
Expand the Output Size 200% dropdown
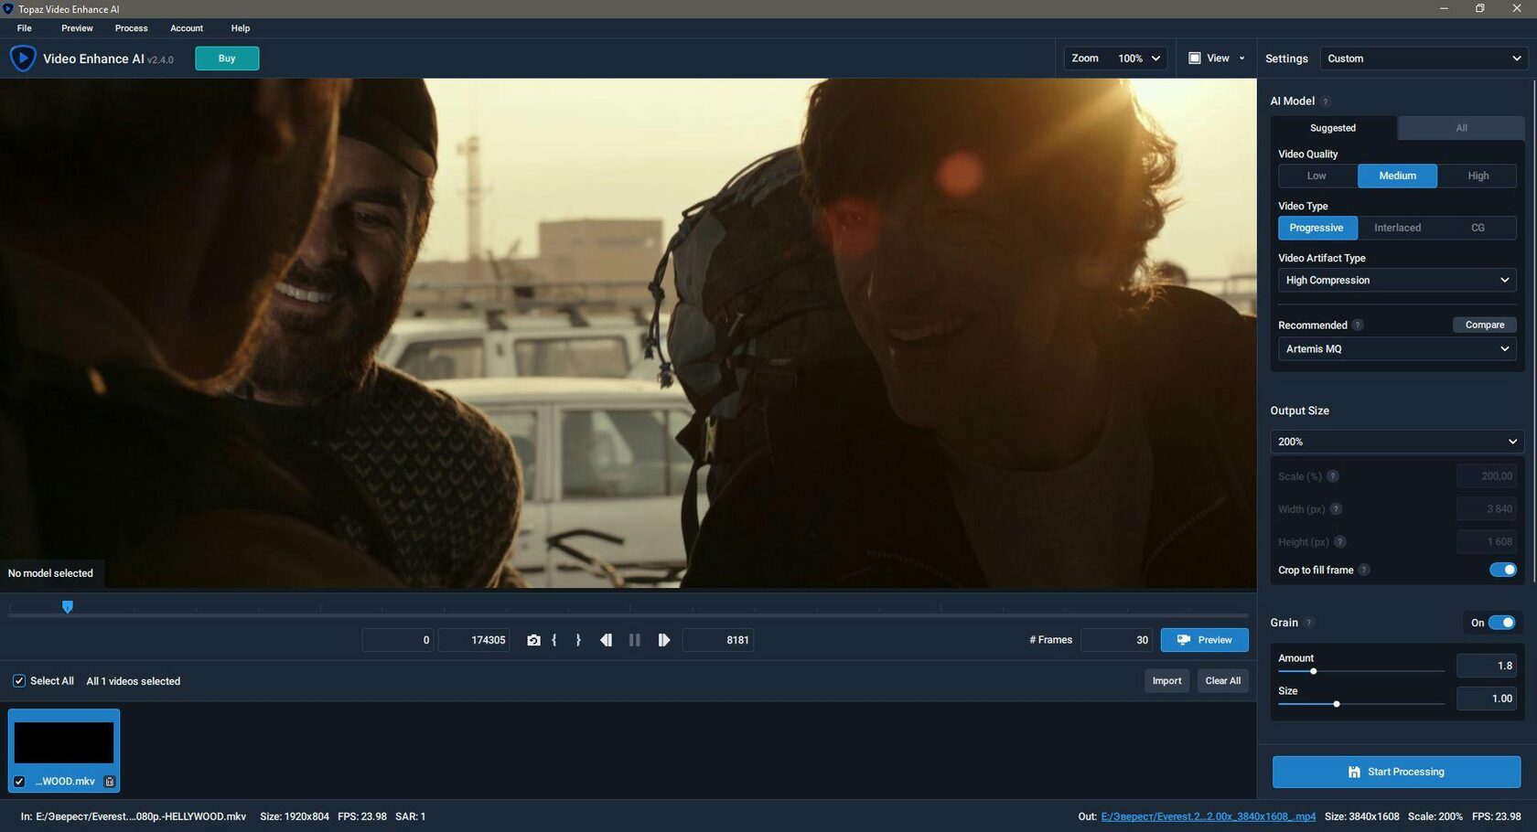click(x=1396, y=442)
